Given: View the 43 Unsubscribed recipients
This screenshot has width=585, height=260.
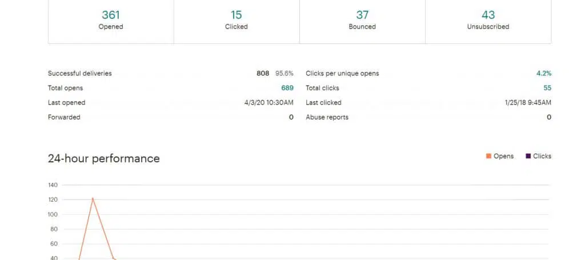Looking at the screenshot, I should click(488, 15).
